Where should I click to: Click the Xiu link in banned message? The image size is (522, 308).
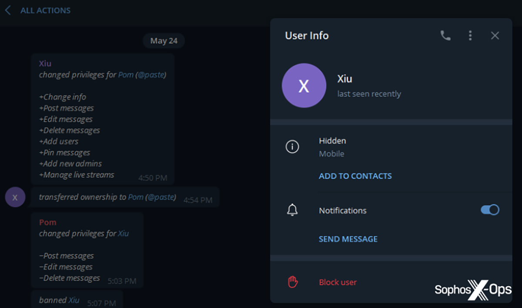click(74, 300)
